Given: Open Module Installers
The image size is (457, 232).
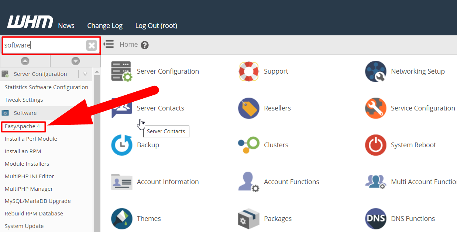Looking at the screenshot, I should 27,164.
